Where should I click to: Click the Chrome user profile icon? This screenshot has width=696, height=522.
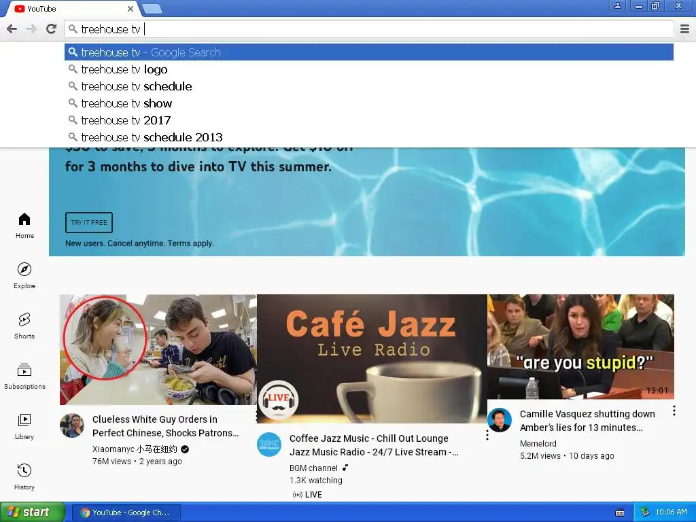(x=617, y=5)
